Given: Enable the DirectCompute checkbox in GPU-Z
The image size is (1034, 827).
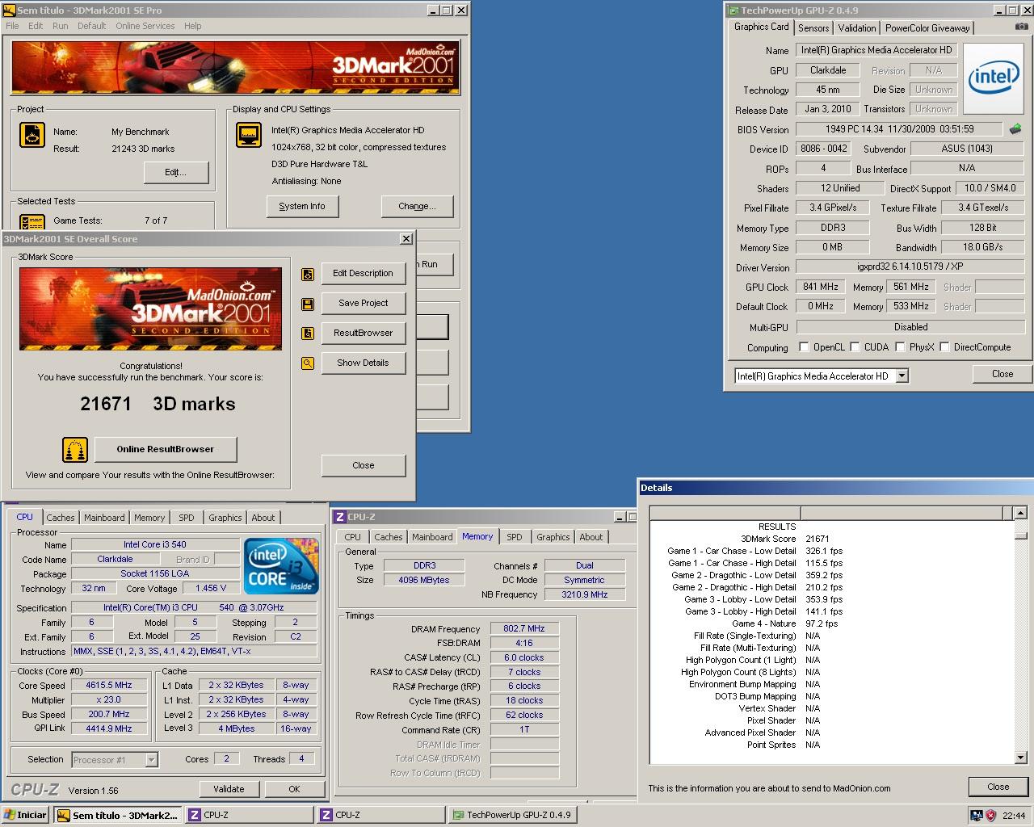Looking at the screenshot, I should point(944,347).
